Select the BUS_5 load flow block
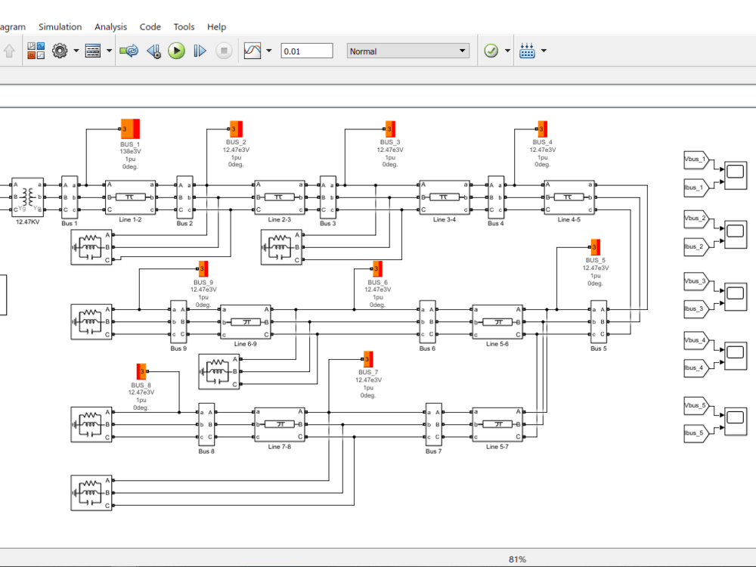This screenshot has height=567, width=756. [x=596, y=247]
